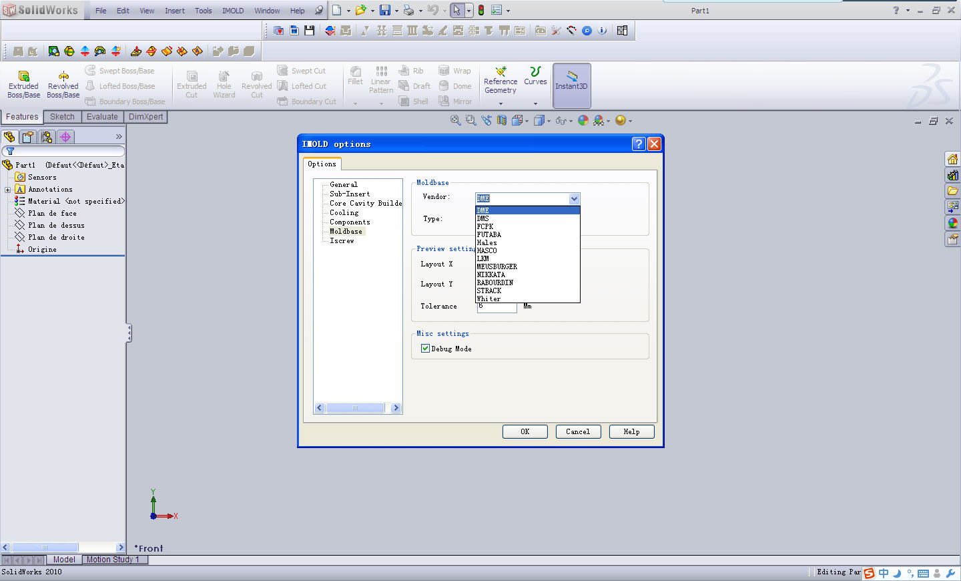Collapse the Vendor combo box arrow
The image size is (961, 581).
coord(574,198)
